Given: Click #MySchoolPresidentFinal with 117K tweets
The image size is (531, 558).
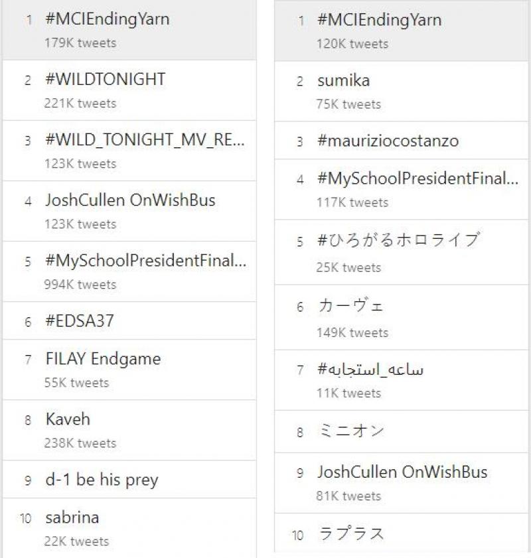Looking at the screenshot, I should [417, 178].
